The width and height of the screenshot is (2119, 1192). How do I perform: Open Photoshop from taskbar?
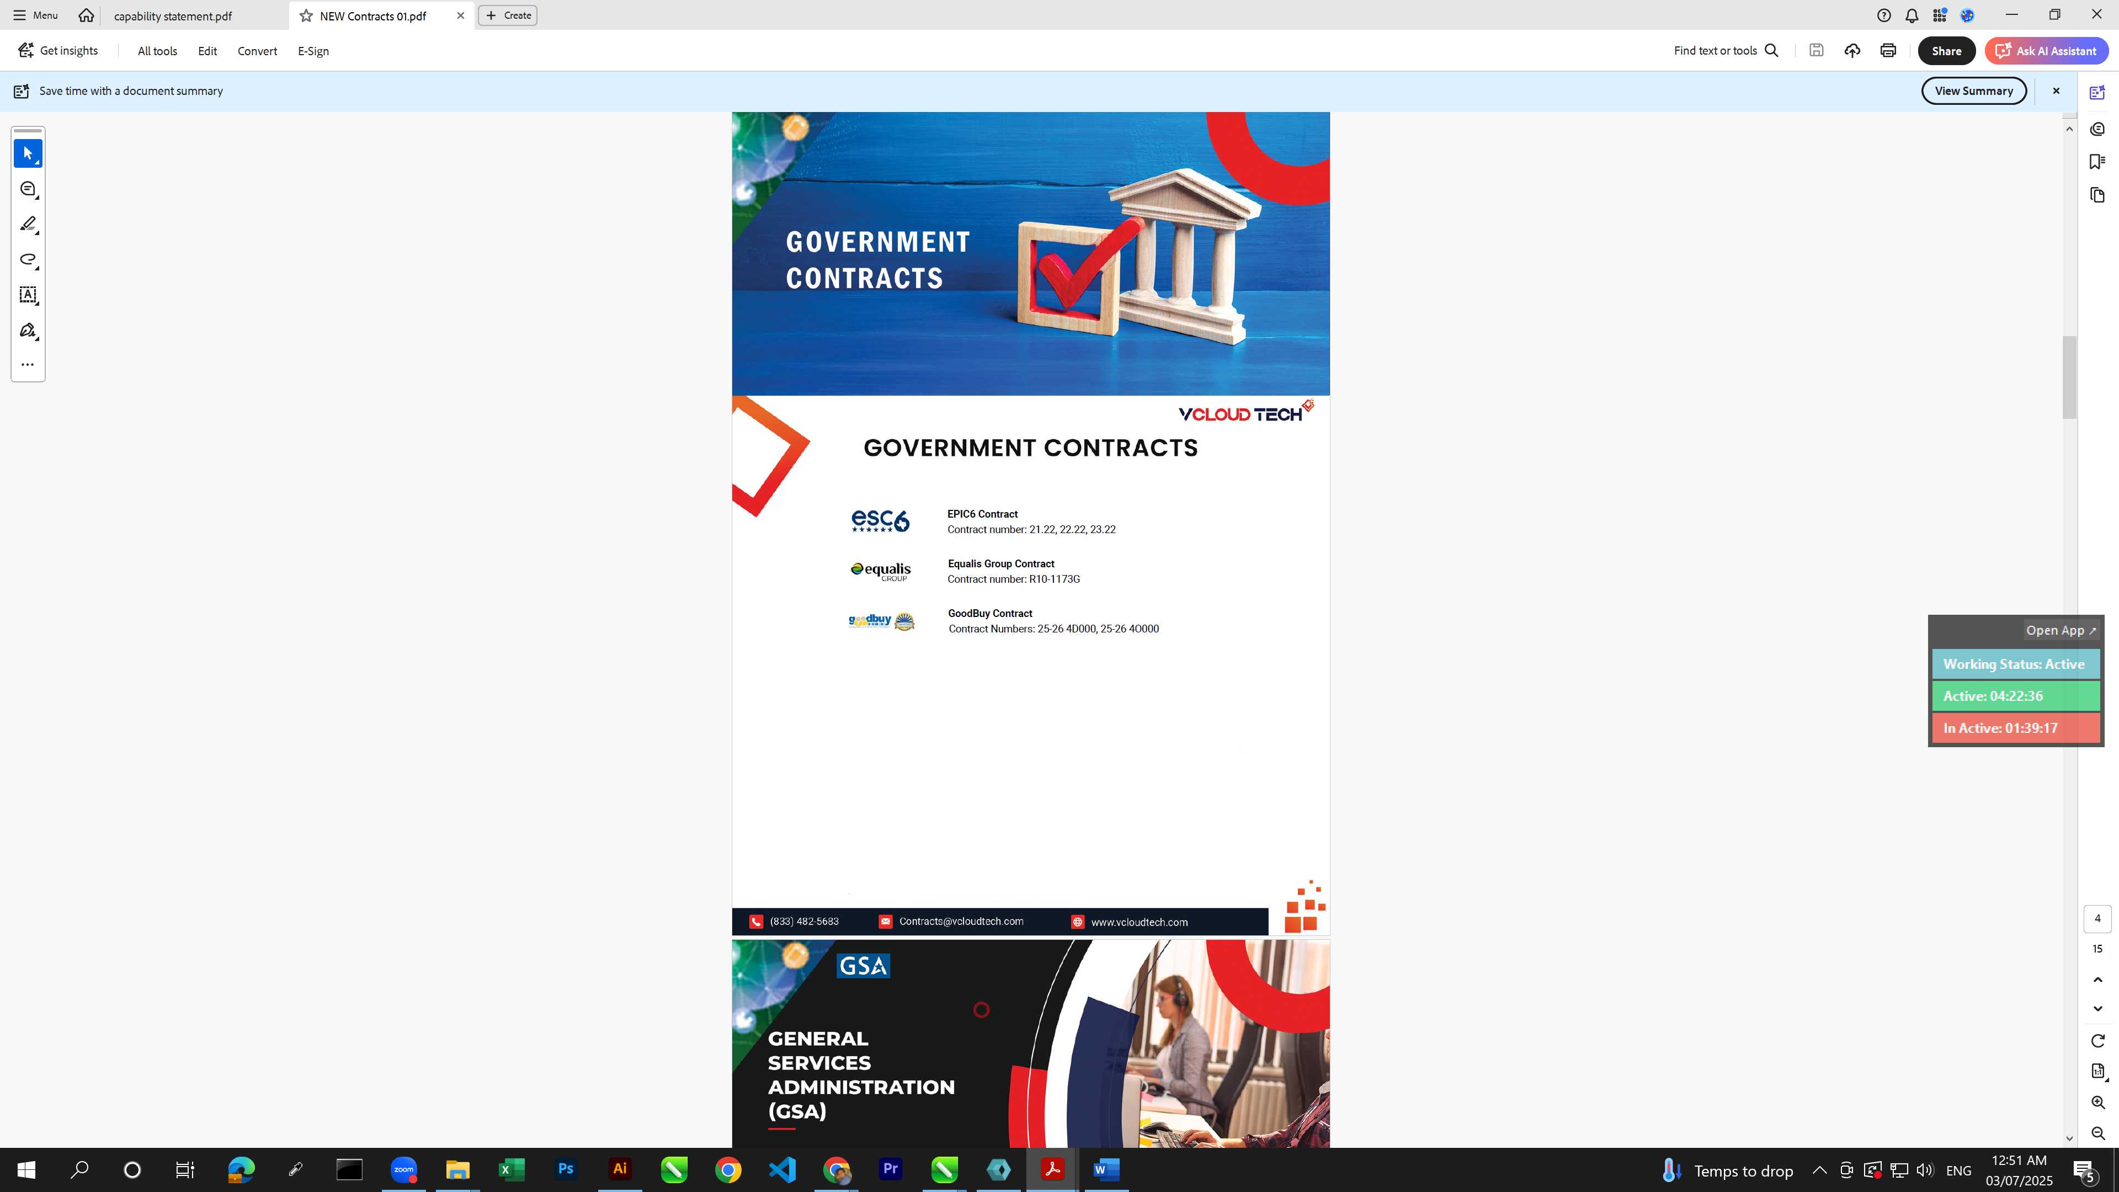pyautogui.click(x=565, y=1170)
